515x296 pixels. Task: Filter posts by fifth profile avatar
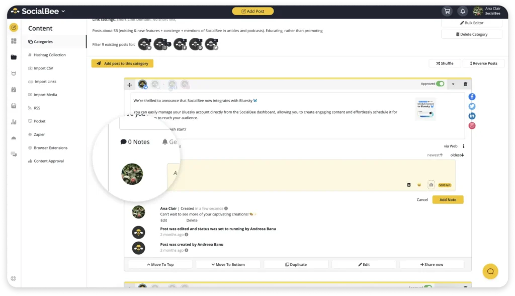211,44
